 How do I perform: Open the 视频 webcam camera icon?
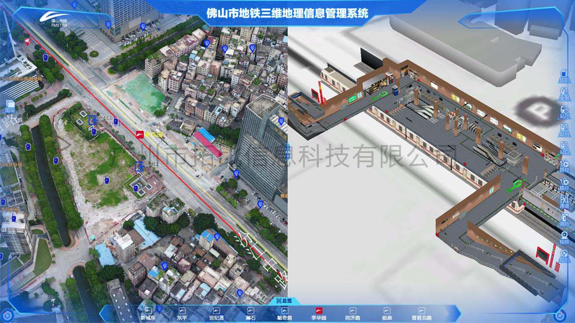pos(564,238)
